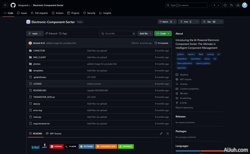This screenshot has width=250, height=154.
Task: Expand the main branch selector
Action: (x=35, y=34)
